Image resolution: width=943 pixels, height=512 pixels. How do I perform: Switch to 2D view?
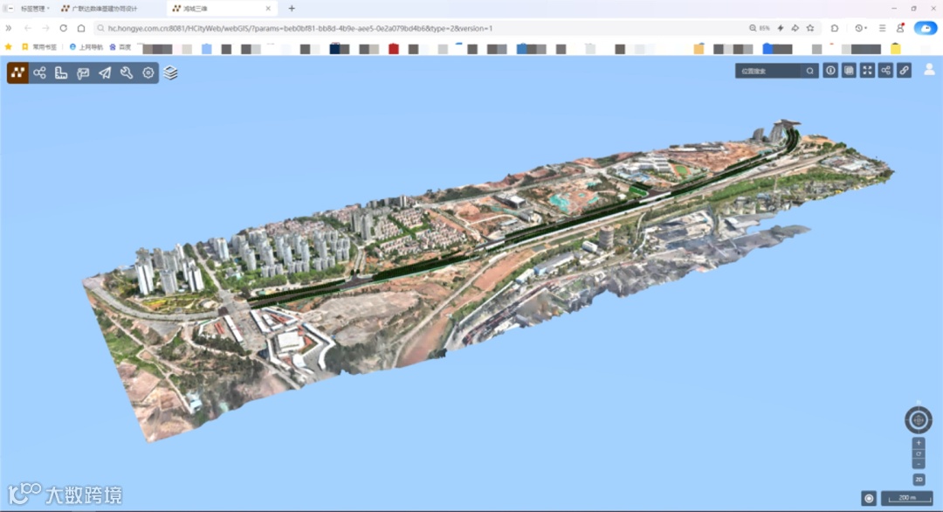click(919, 480)
